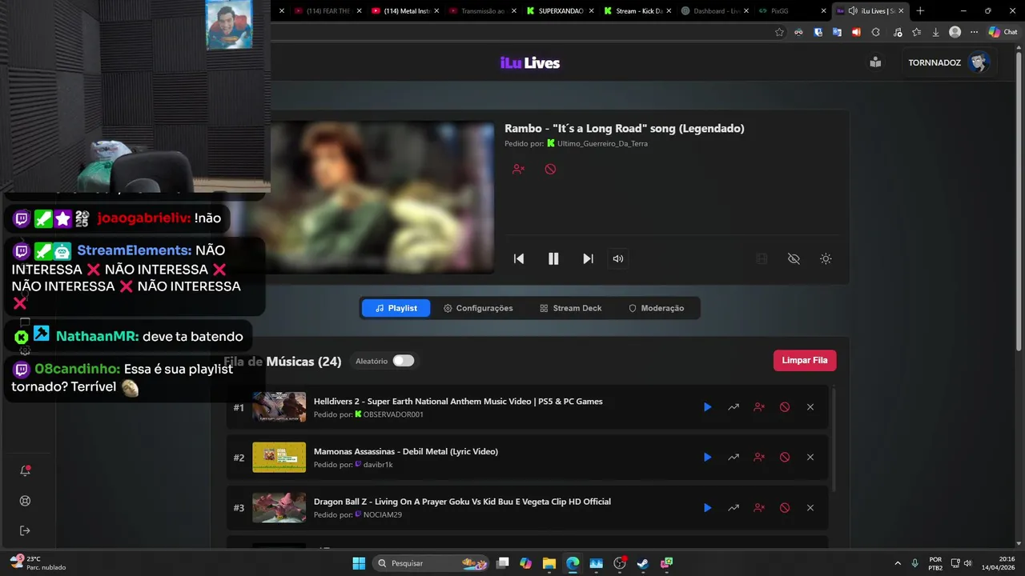Open the browser downloads icon
Image resolution: width=1025 pixels, height=576 pixels.
(x=935, y=32)
